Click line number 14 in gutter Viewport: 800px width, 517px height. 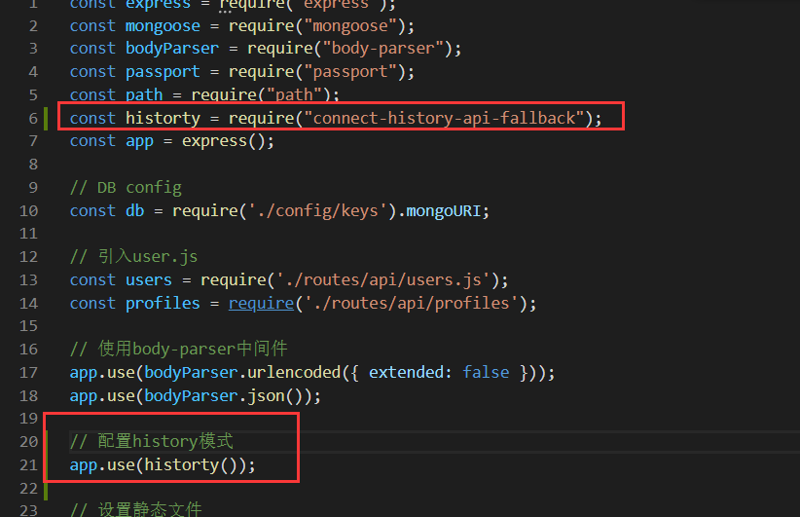pyautogui.click(x=28, y=303)
